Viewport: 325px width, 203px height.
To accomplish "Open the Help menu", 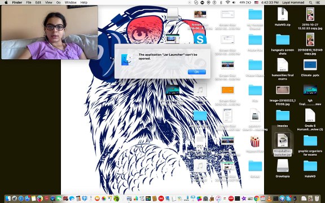I will coord(84,2).
